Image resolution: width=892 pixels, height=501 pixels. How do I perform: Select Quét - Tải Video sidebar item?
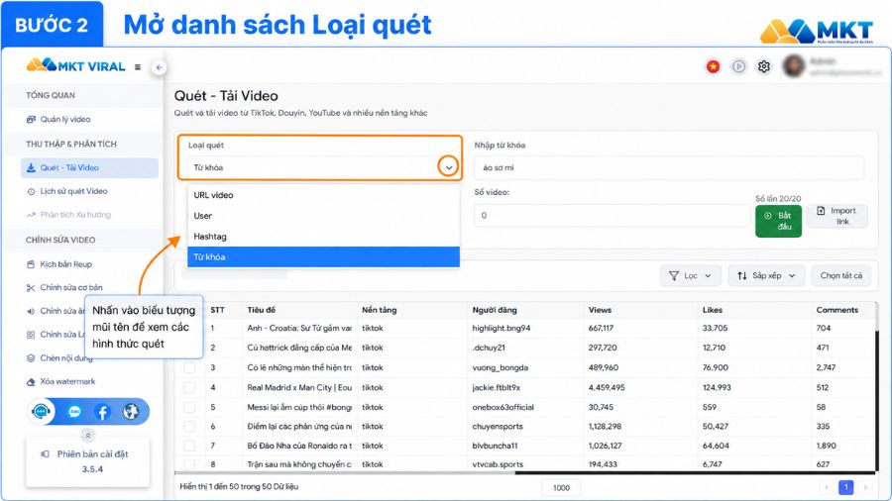tap(90, 167)
